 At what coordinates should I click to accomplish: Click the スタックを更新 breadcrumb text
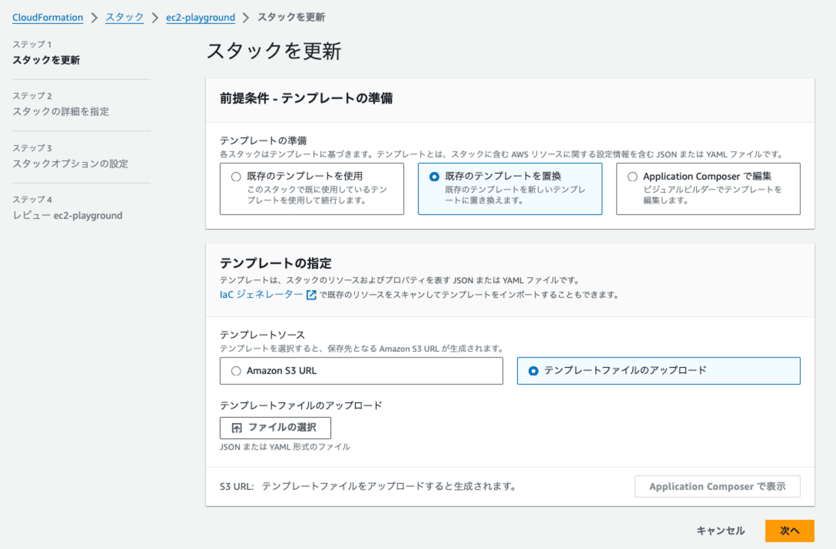coord(291,17)
